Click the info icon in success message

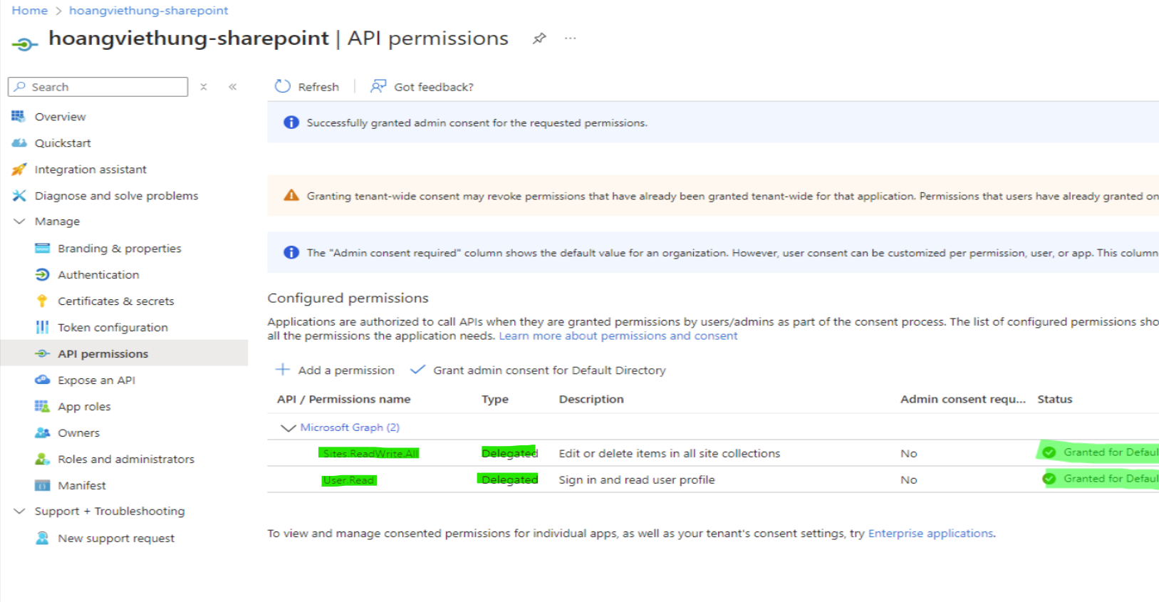pyautogui.click(x=291, y=123)
